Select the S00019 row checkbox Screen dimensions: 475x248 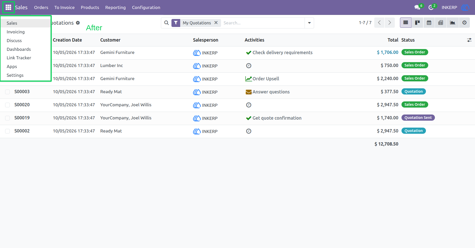7,118
